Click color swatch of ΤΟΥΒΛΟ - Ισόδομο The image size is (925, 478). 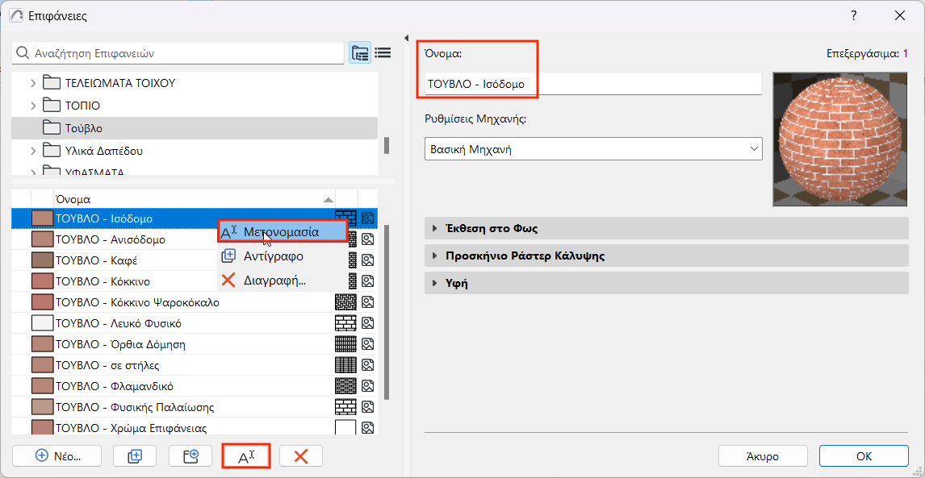(x=42, y=218)
